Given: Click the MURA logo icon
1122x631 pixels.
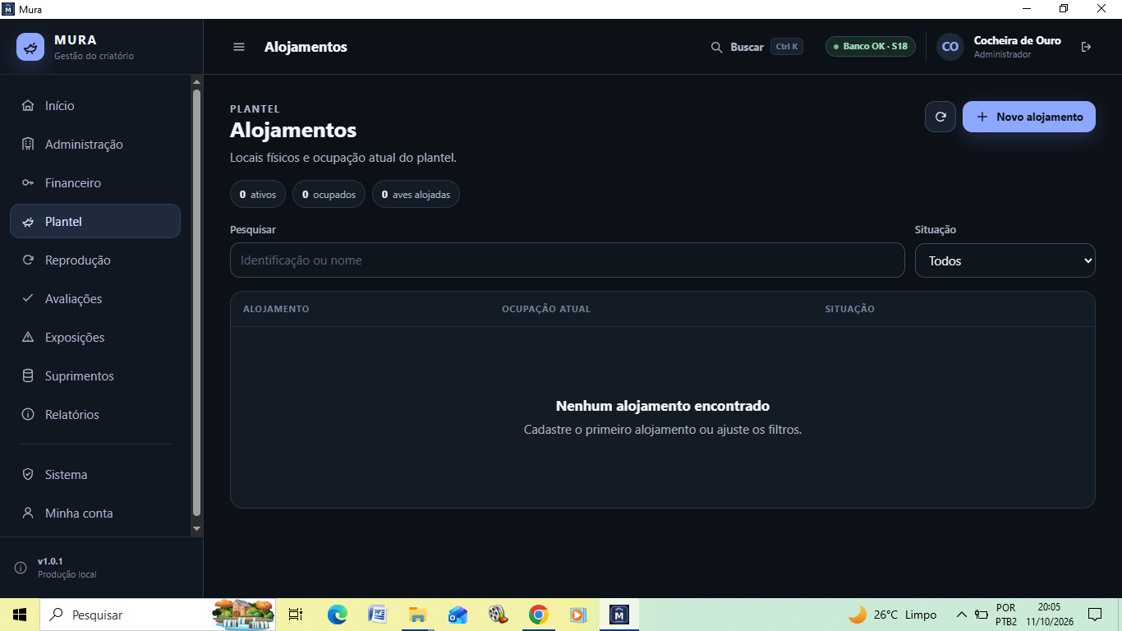Looking at the screenshot, I should 30,47.
